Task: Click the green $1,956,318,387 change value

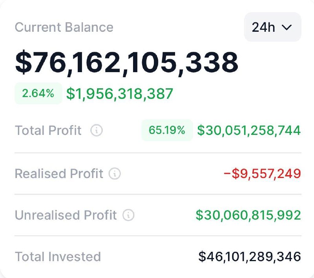Action: tap(120, 94)
